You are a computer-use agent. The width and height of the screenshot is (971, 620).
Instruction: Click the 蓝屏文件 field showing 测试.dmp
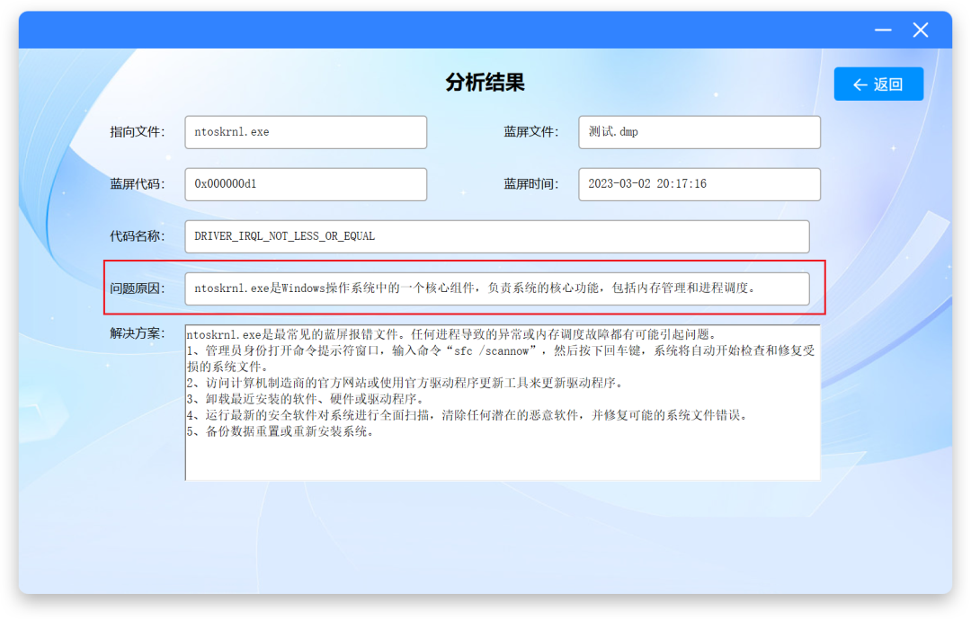click(699, 132)
